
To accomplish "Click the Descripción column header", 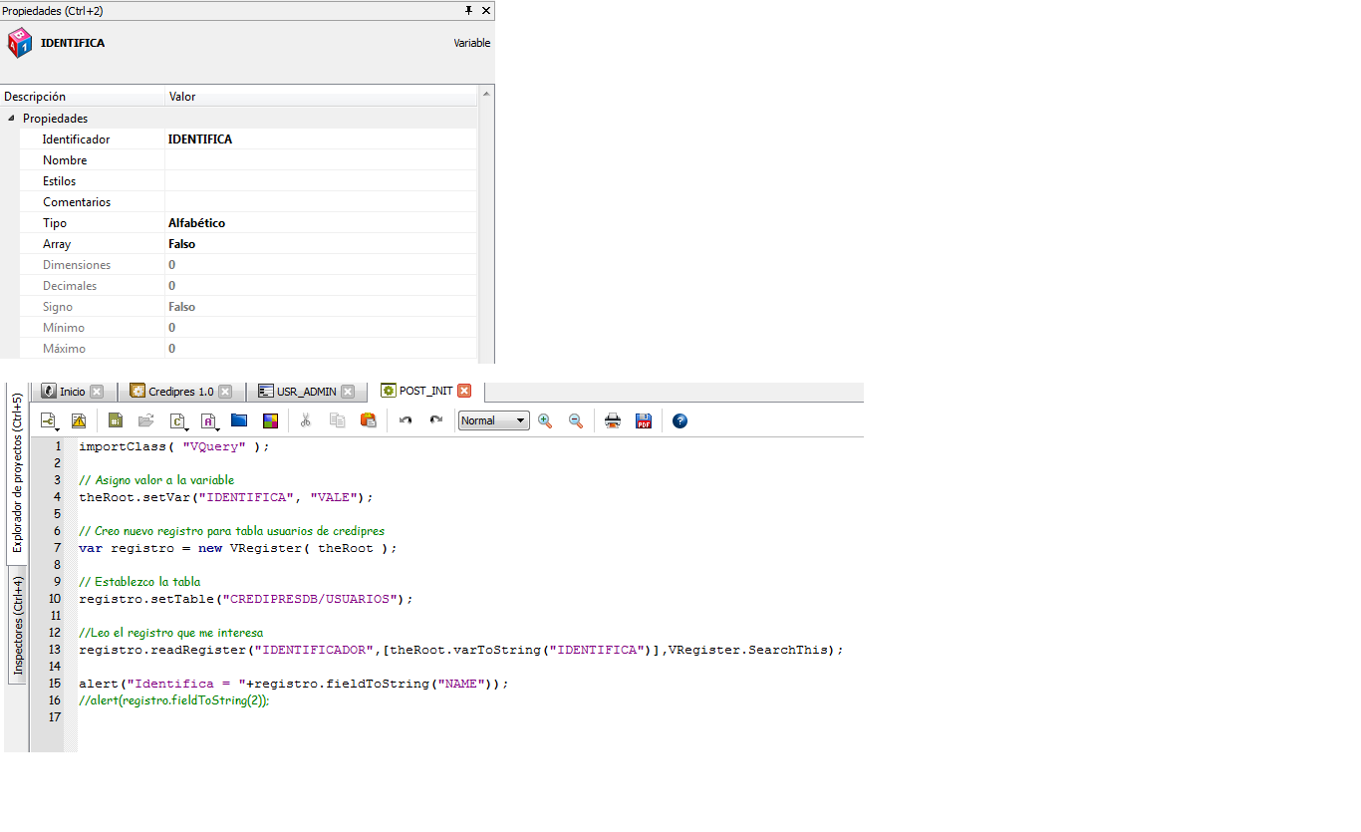I will (x=83, y=97).
